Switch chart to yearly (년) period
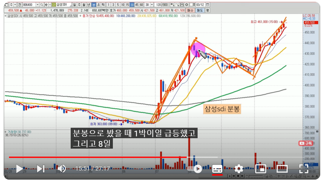 [x=88, y=5]
